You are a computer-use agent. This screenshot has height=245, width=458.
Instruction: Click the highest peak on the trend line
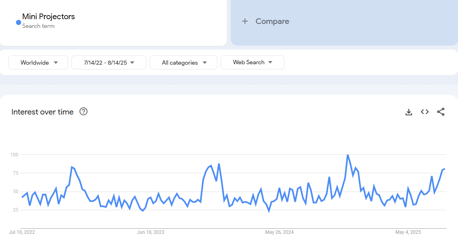(347, 155)
